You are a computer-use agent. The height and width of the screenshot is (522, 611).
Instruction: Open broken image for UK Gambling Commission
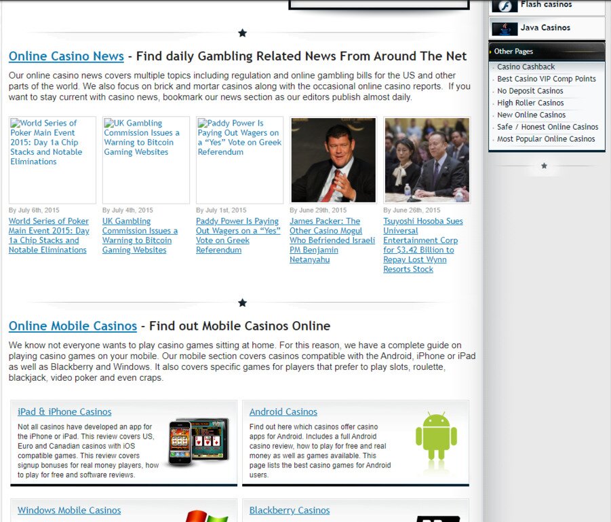(x=146, y=160)
